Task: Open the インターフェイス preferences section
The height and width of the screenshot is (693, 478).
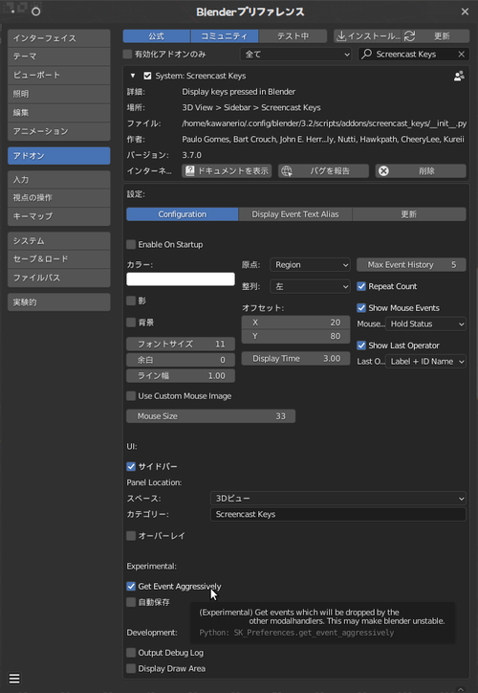Action: tap(59, 38)
